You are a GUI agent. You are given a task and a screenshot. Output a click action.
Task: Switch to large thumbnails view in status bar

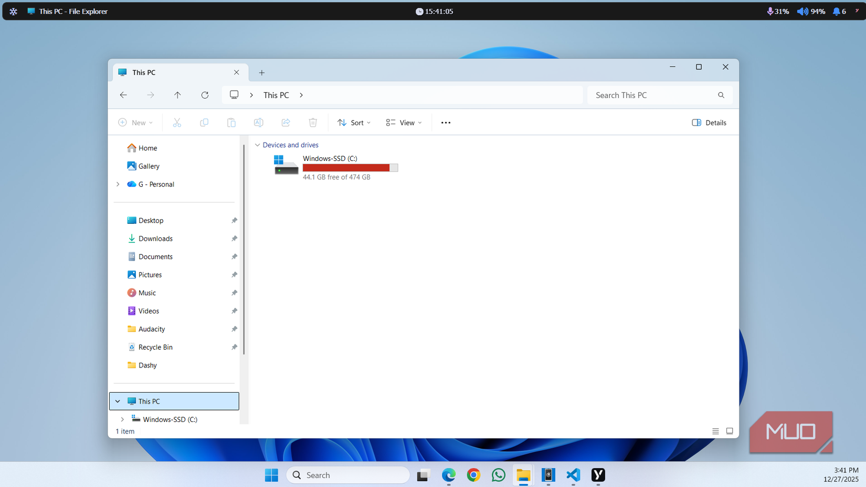click(x=730, y=431)
